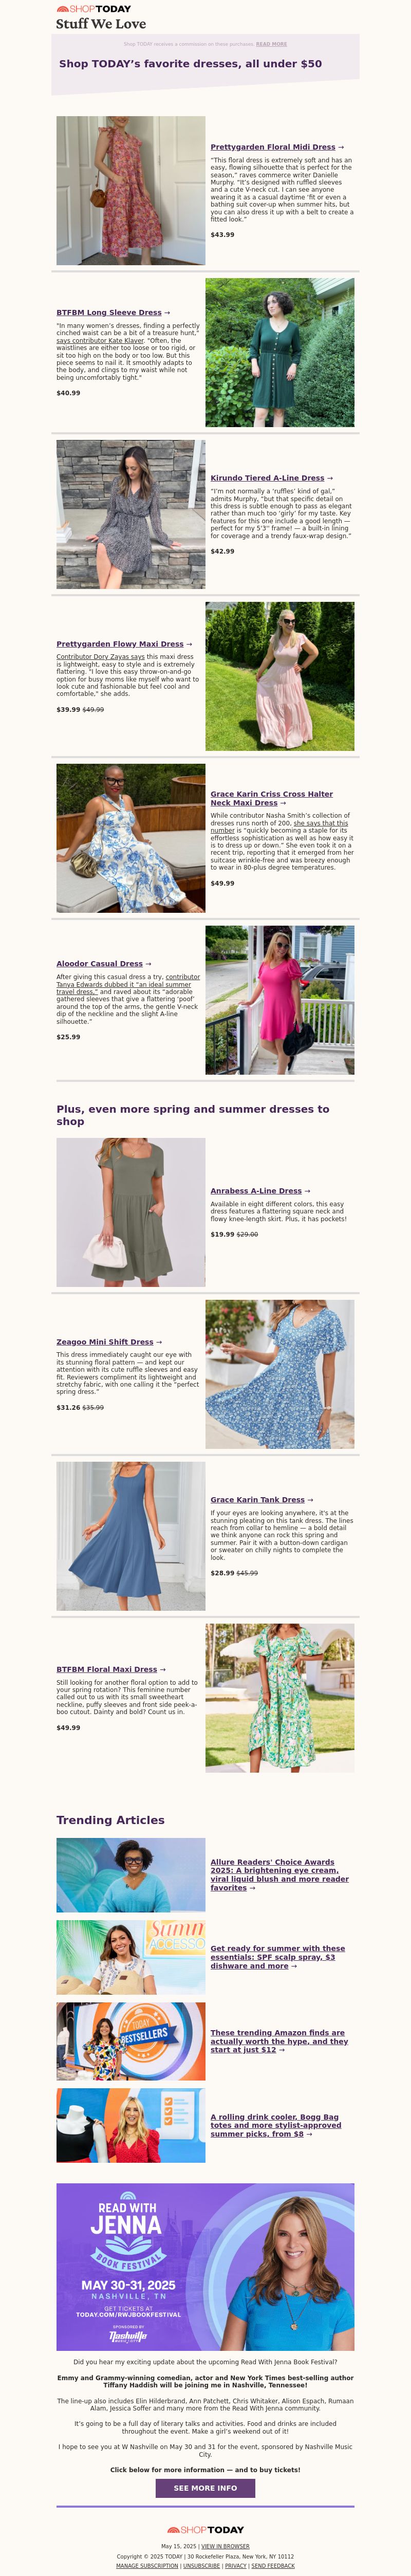Click the Shop TODAY logo at top

pyautogui.click(x=94, y=9)
